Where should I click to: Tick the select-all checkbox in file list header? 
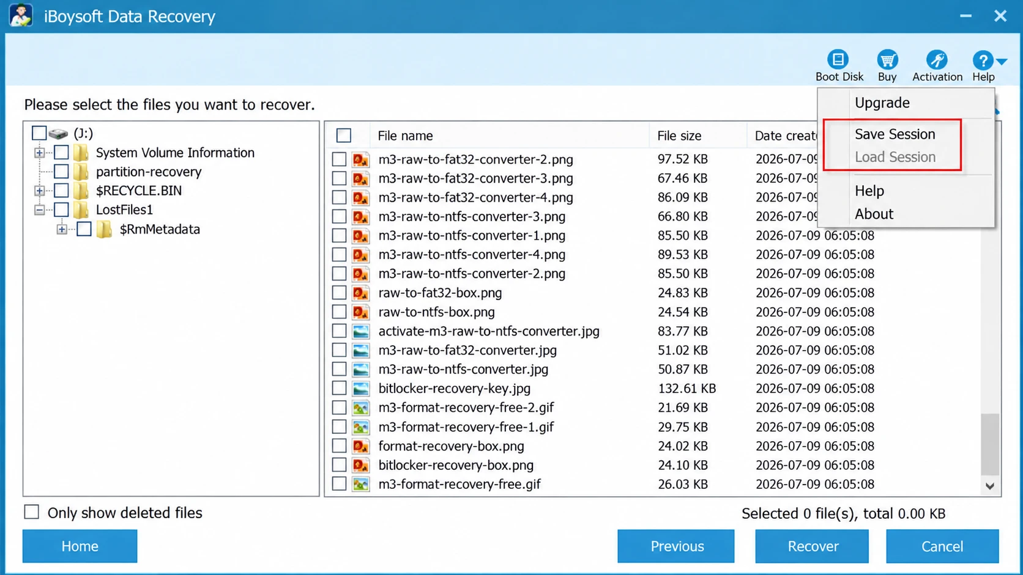(x=344, y=135)
